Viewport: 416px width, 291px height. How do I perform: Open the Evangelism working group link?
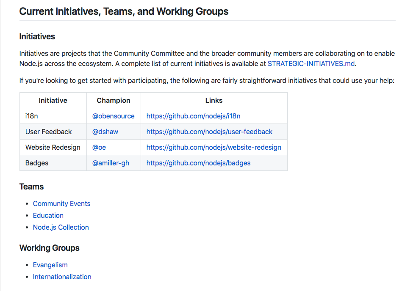[x=50, y=265]
